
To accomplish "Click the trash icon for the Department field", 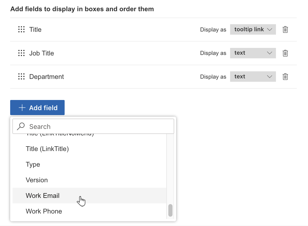I will point(285,77).
